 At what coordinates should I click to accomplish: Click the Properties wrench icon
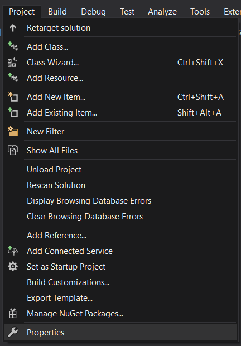click(13, 332)
